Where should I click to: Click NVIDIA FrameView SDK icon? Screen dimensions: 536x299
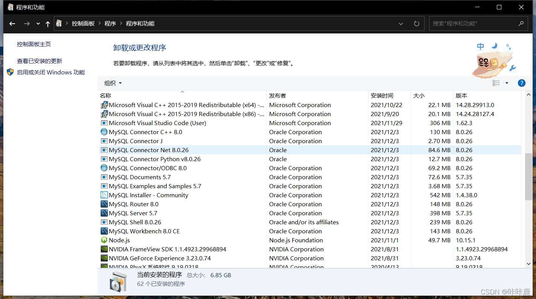coord(104,249)
